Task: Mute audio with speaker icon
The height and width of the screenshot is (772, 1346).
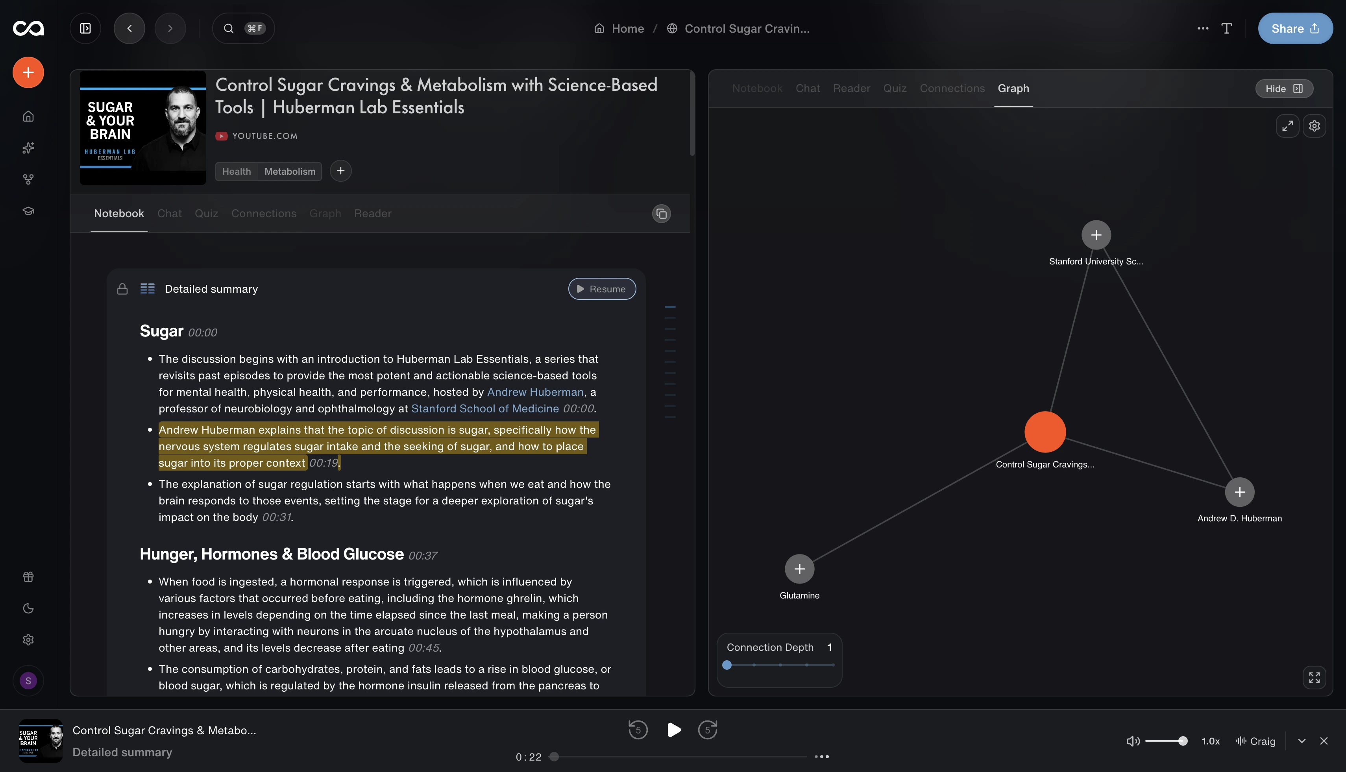Action: pyautogui.click(x=1133, y=741)
